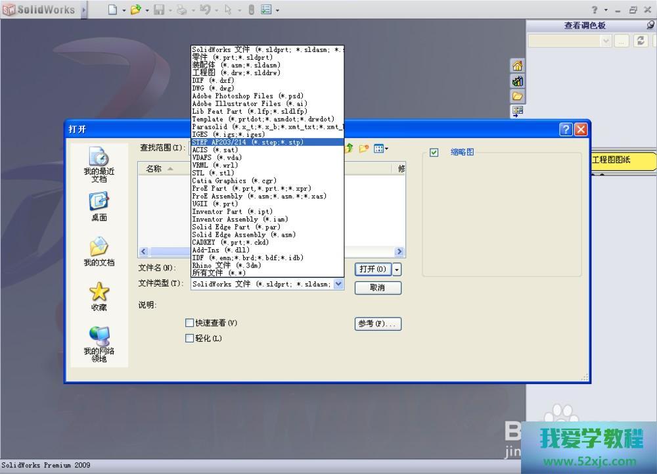The image size is (657, 474).
Task: Go to Desktop (桌面) location
Action: pos(99,206)
